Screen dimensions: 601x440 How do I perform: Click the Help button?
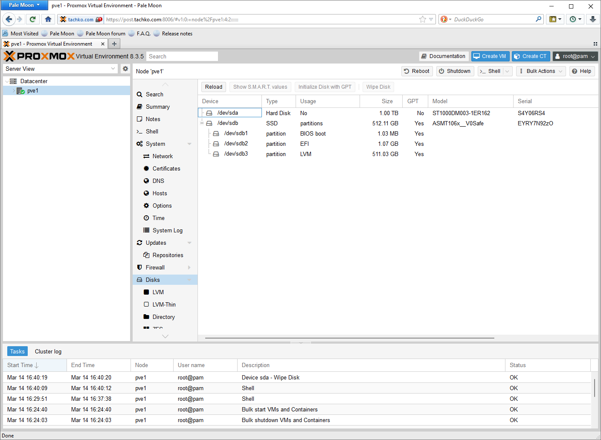[582, 71]
